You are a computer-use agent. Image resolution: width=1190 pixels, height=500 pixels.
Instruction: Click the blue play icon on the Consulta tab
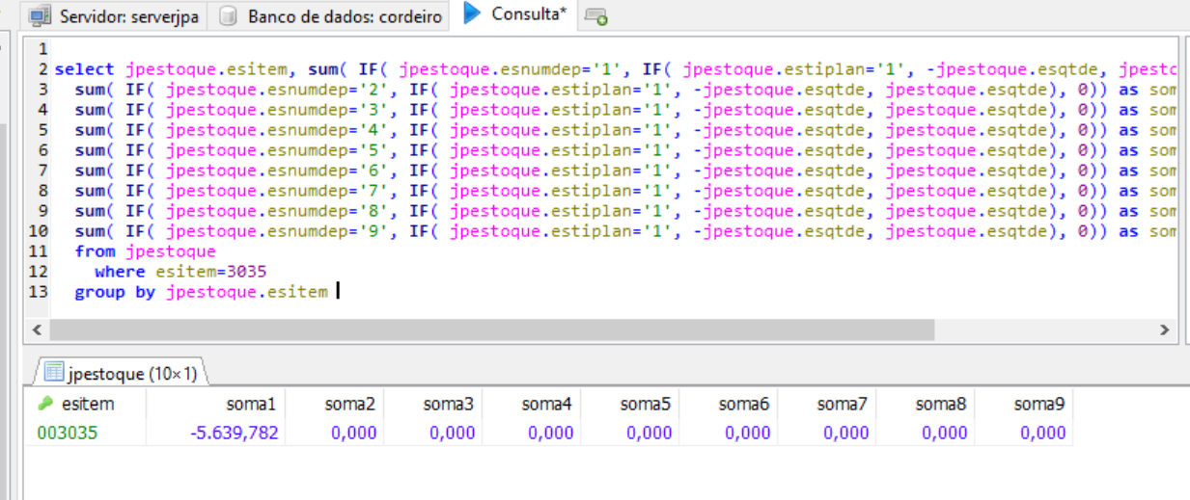pos(473,13)
